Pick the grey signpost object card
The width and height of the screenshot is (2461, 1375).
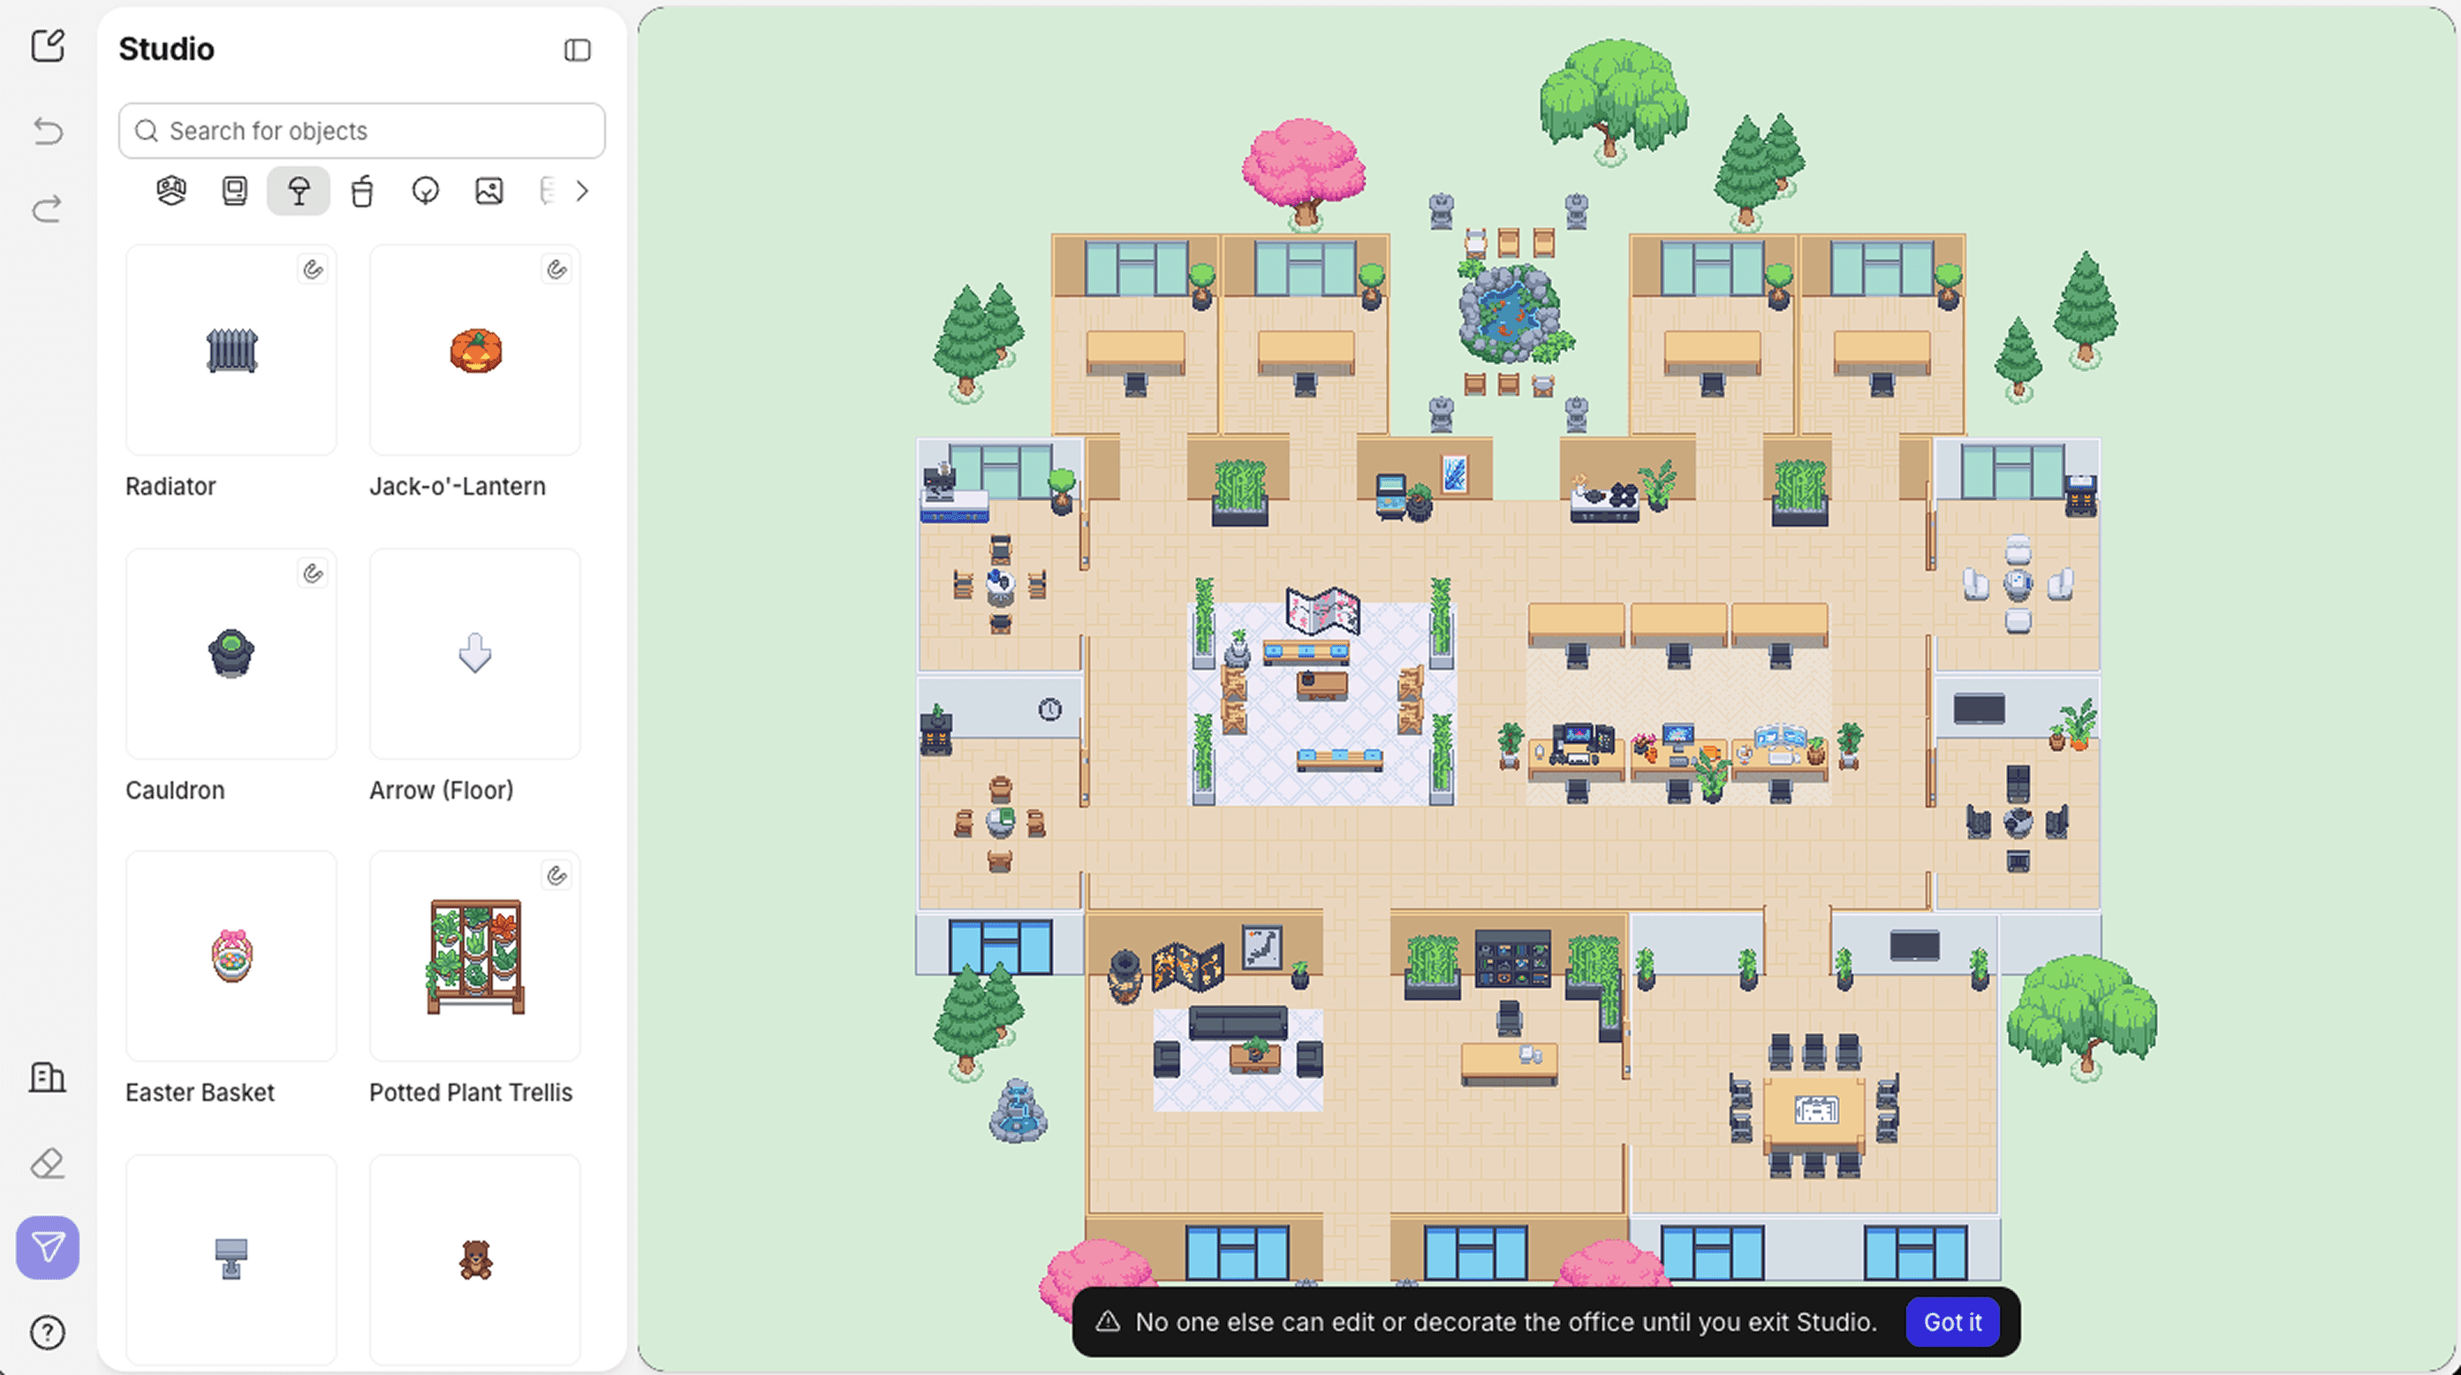231,1259
